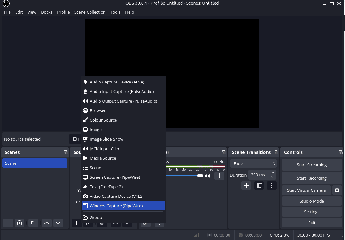345x240 pixels.
Task: Select Window Capture (PipeWire)
Action: 123,206
